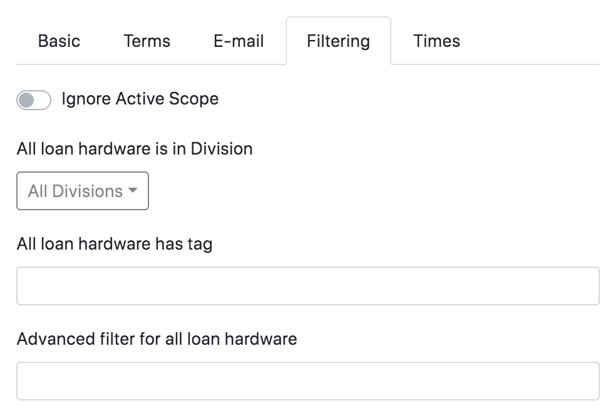This screenshot has width=615, height=418.
Task: Switch to the Times tab
Action: [436, 41]
